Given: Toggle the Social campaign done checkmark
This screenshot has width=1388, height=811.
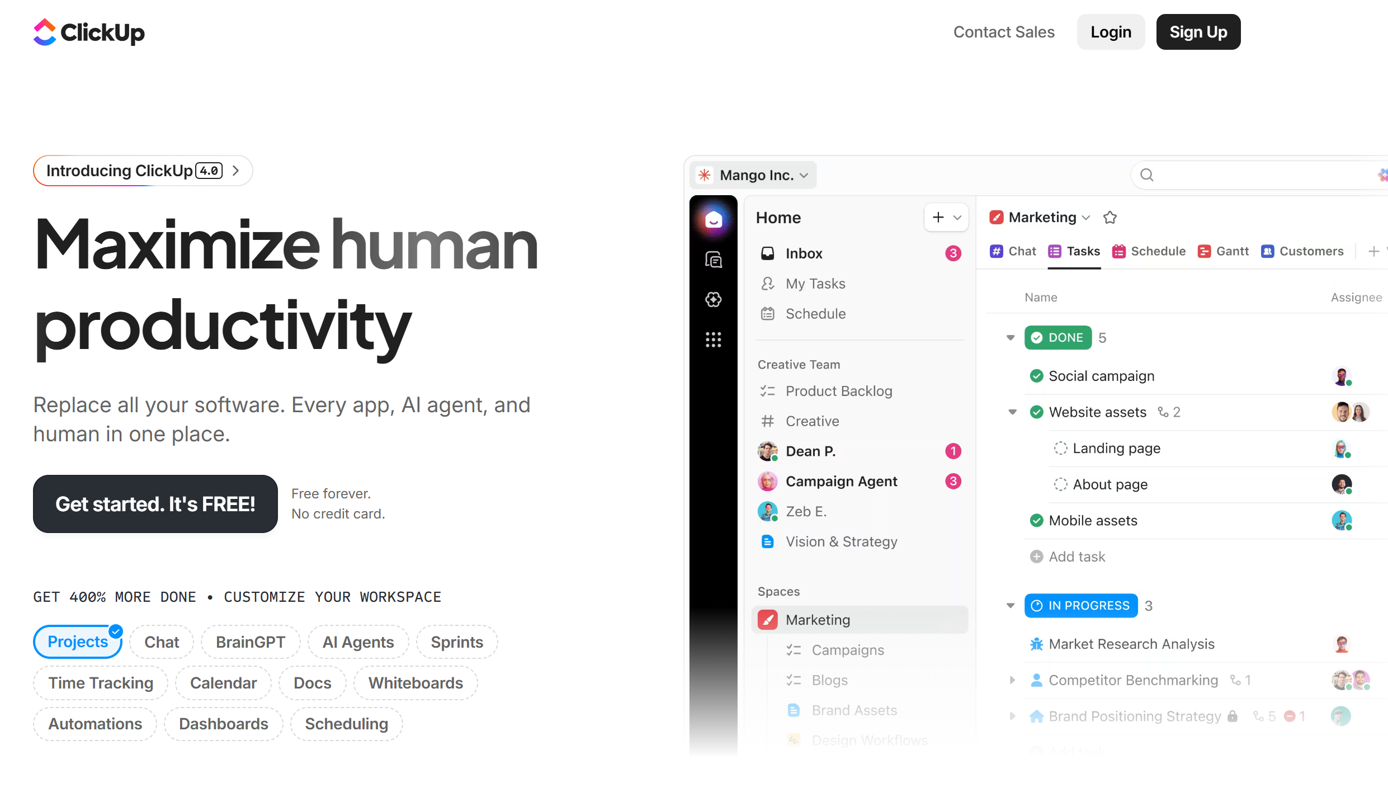Looking at the screenshot, I should [1036, 376].
